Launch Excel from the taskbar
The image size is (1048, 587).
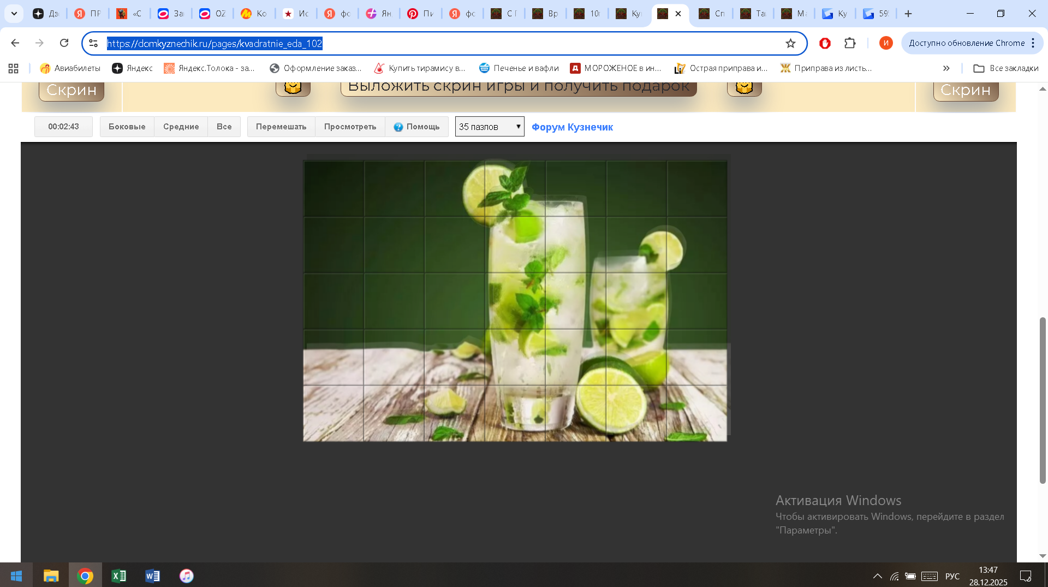pyautogui.click(x=118, y=576)
